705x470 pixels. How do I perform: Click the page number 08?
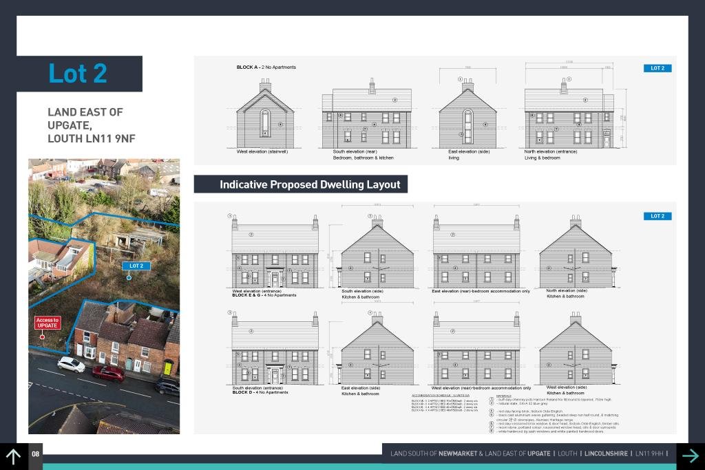coord(36,454)
